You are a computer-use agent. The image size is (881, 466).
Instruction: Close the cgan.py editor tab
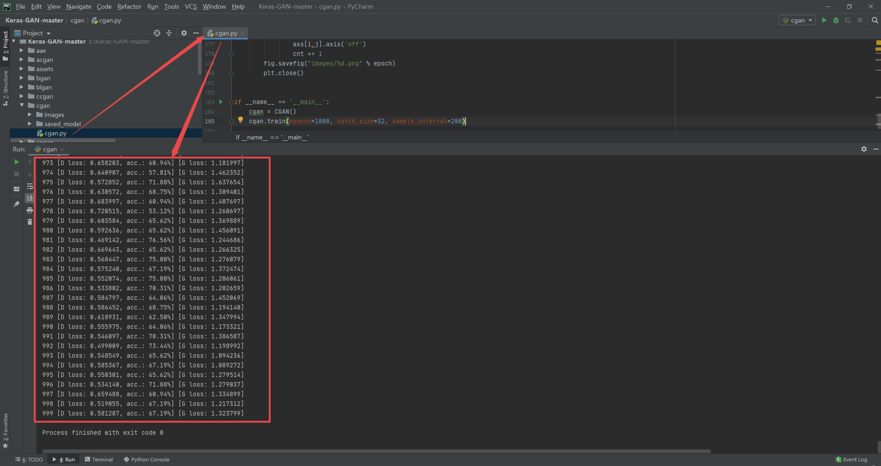point(242,33)
